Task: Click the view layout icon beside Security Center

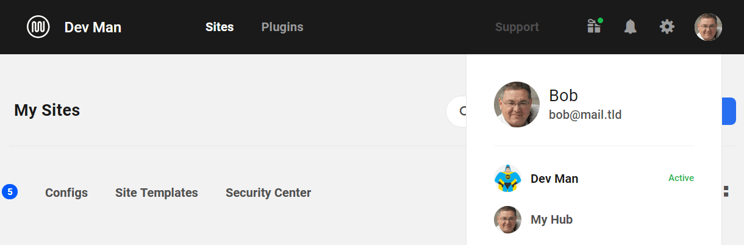Action: [726, 191]
